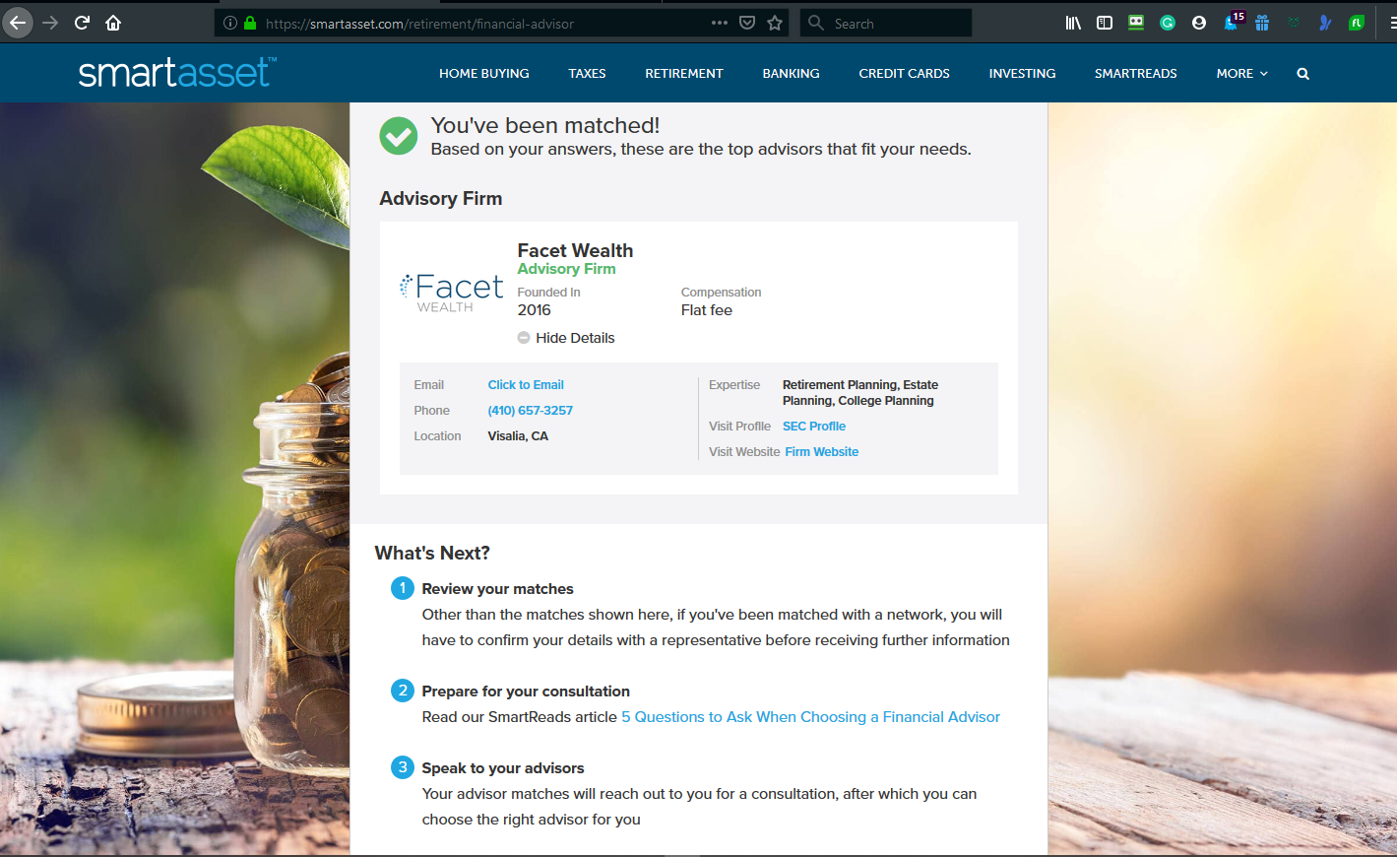Click the SmartAsset logo
The height and width of the screenshot is (857, 1397).
[177, 73]
